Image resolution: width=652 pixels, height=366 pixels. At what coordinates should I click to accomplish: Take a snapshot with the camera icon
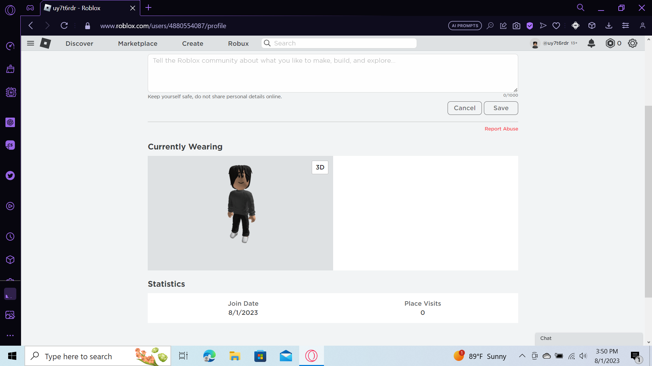pyautogui.click(x=517, y=25)
